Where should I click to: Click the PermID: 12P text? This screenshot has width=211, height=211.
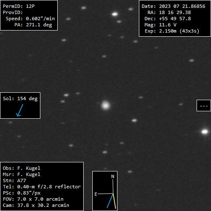click(x=19, y=6)
